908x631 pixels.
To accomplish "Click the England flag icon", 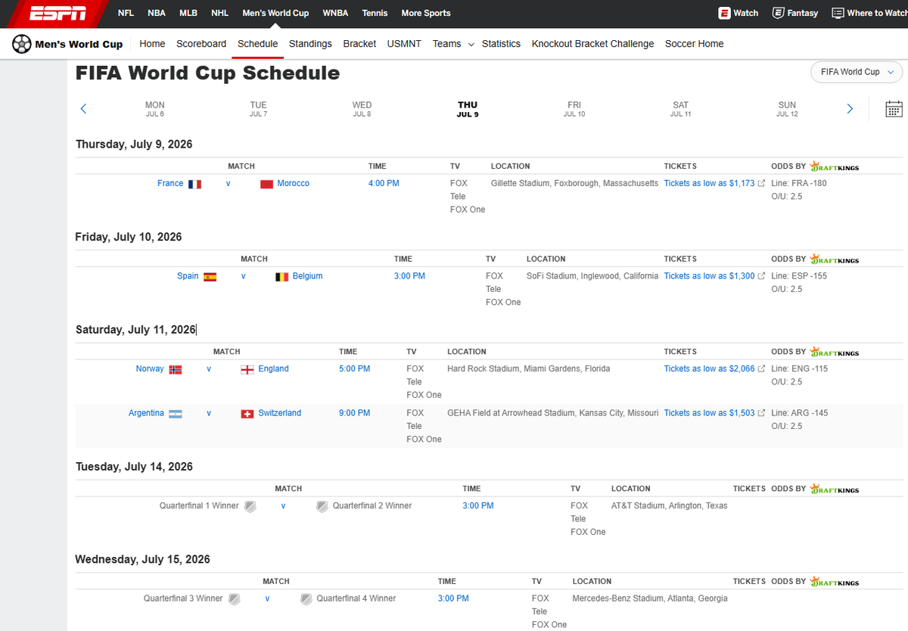I will tap(247, 369).
